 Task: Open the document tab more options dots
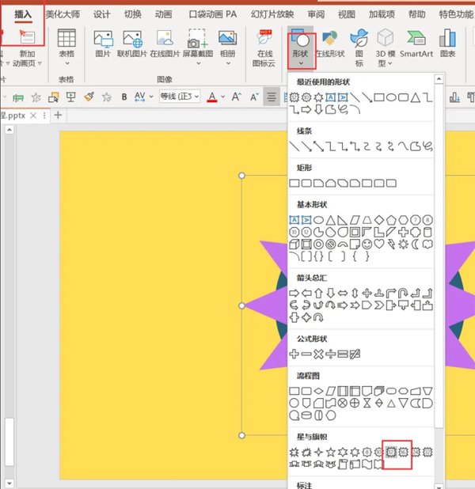(44, 116)
